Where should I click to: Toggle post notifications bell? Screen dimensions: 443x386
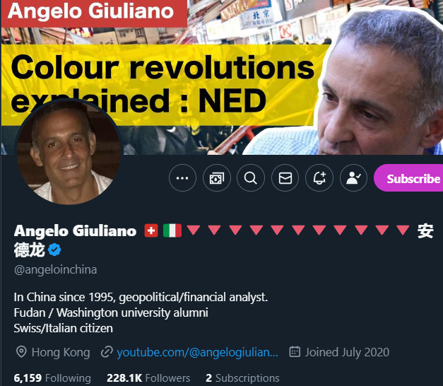coord(319,178)
